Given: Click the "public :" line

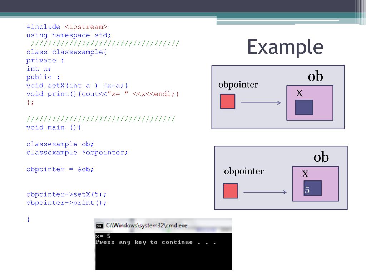Looking at the screenshot, I should point(43,77).
